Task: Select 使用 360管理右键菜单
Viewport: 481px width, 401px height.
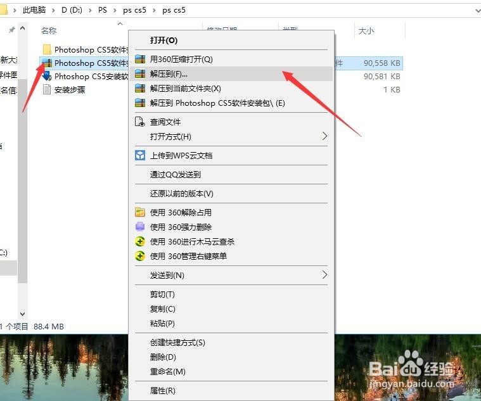Action: point(231,256)
